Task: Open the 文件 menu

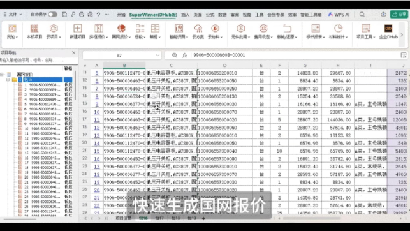Action: click(x=13, y=15)
